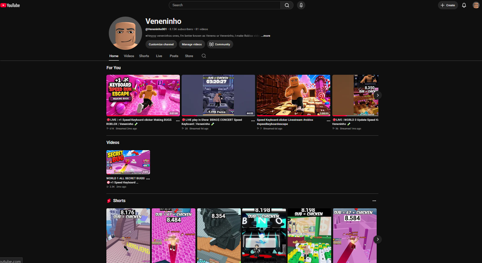Viewport: 482px width, 263px height.
Task: Click the 8.13K subscribers text
Action: coord(181,29)
